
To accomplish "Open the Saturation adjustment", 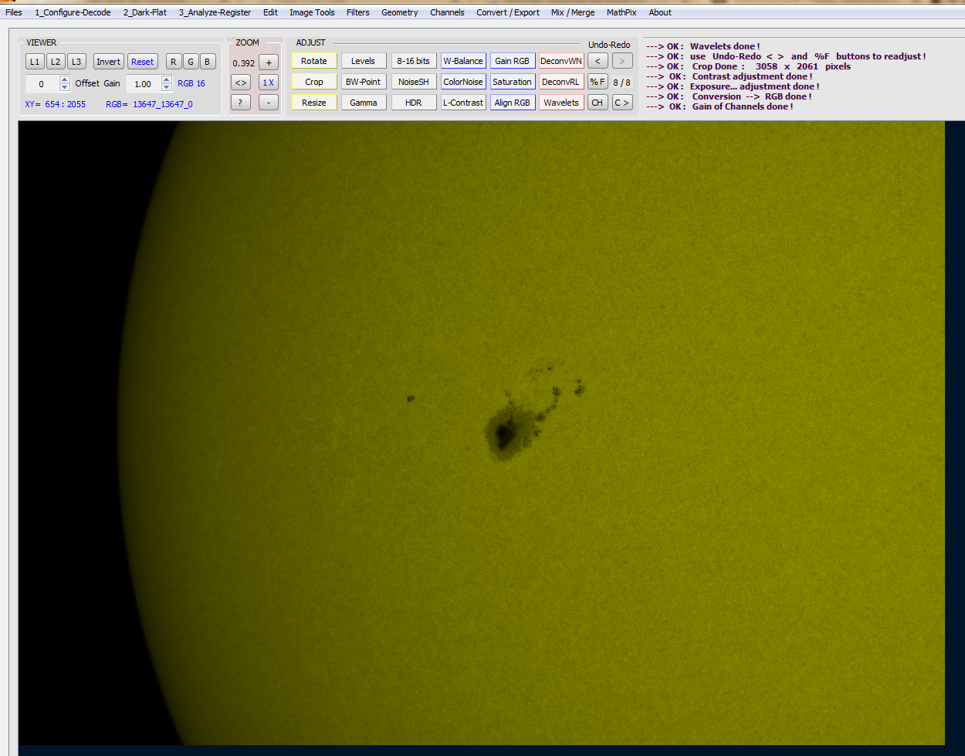I will click(x=513, y=81).
